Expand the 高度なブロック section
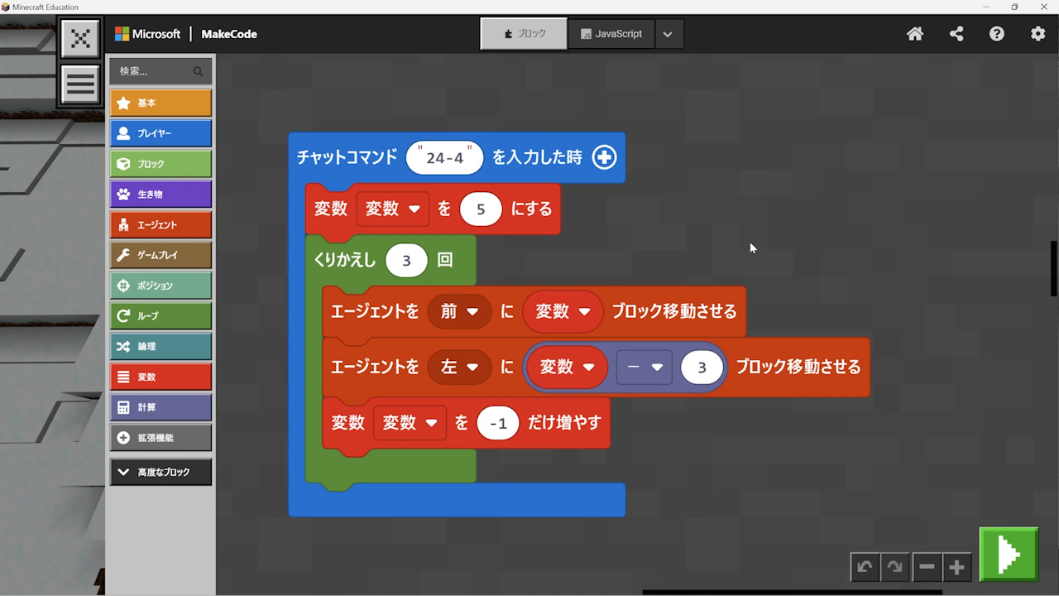 [161, 472]
